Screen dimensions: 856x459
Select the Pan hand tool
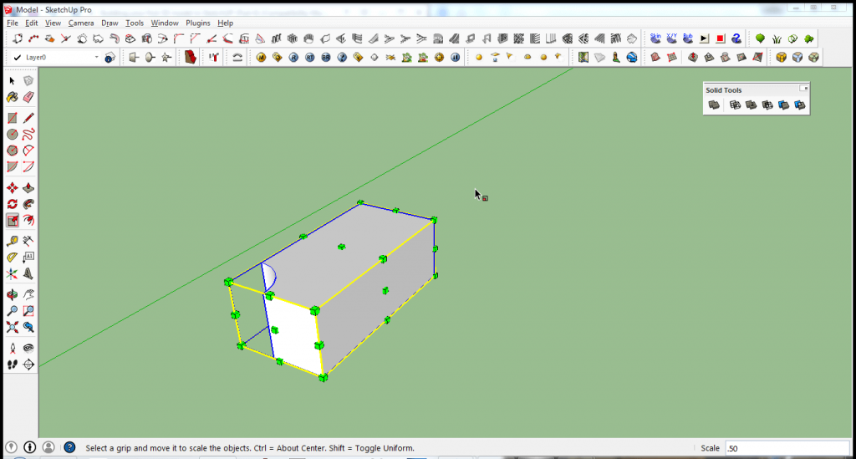[28, 295]
